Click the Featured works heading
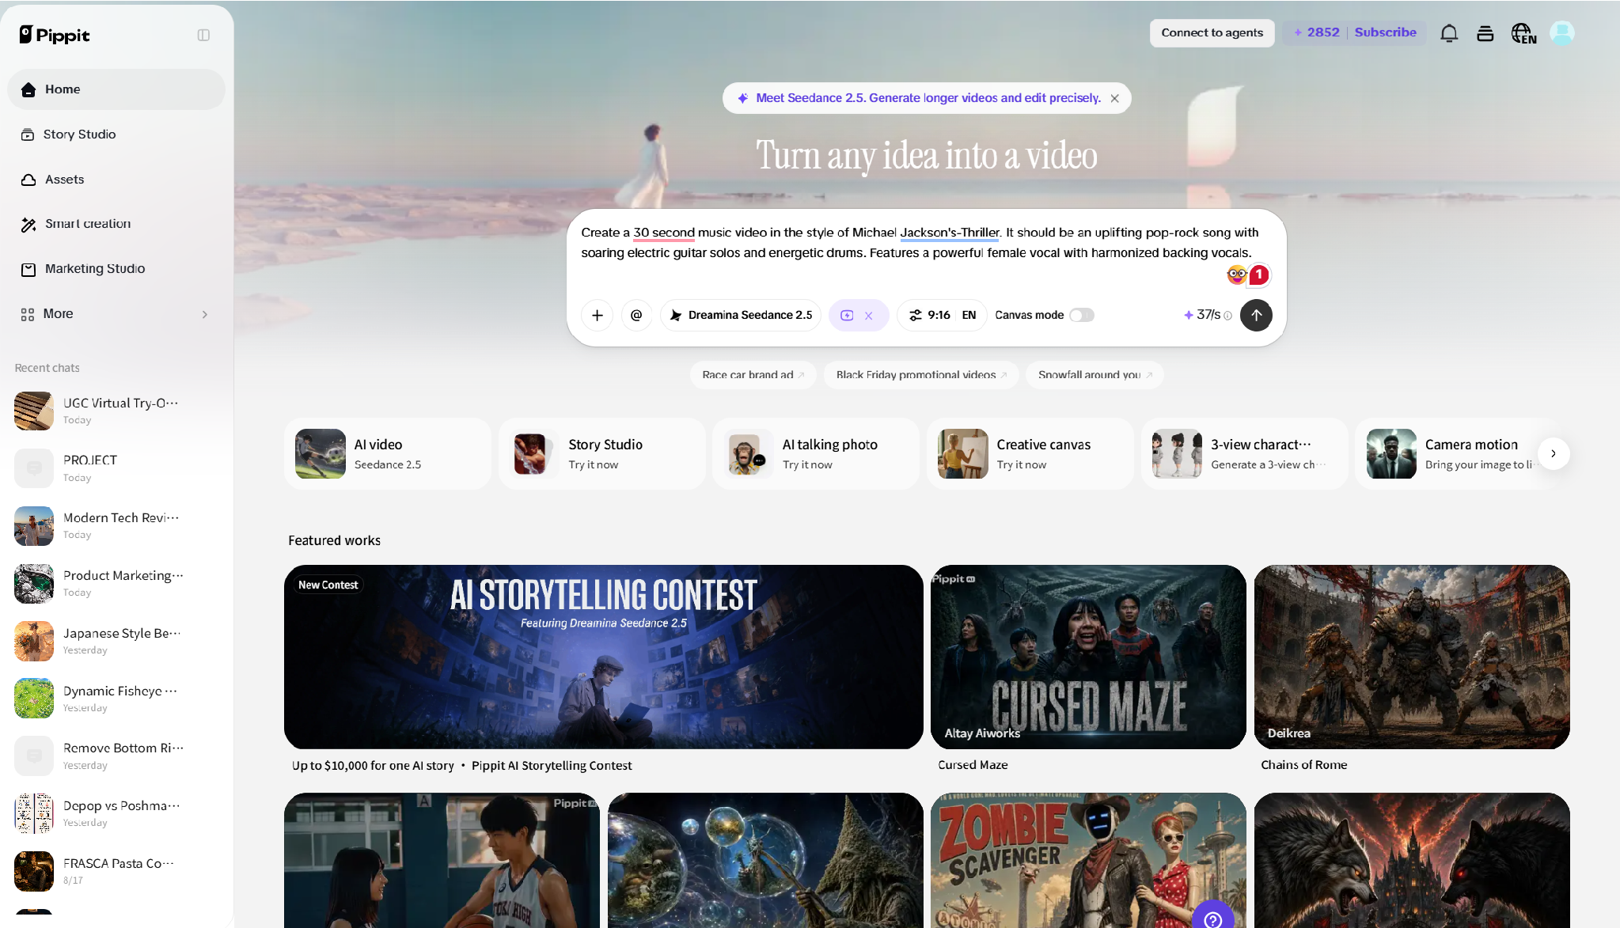Image resolution: width=1620 pixels, height=928 pixels. [x=334, y=540]
